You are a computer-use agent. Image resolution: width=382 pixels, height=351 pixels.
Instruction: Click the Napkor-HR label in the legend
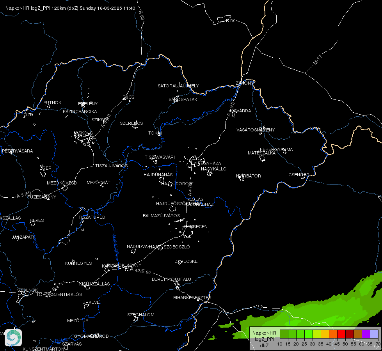tap(264, 333)
